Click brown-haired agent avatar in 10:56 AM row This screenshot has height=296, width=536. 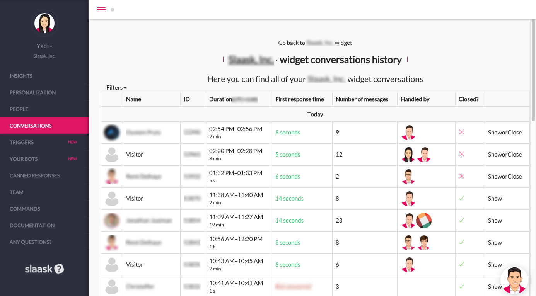[x=424, y=243]
